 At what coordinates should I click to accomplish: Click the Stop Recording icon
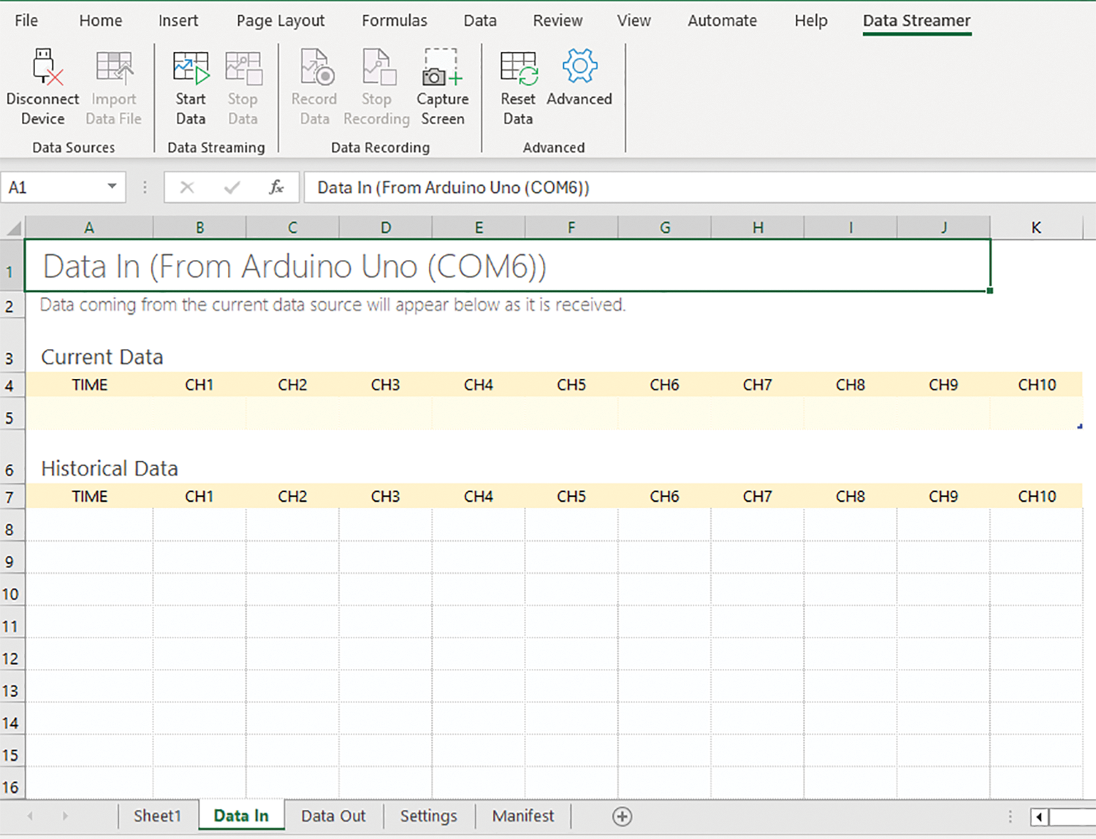click(378, 67)
